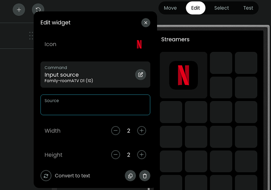Edit the Input source command
The image size is (271, 190).
141,74
